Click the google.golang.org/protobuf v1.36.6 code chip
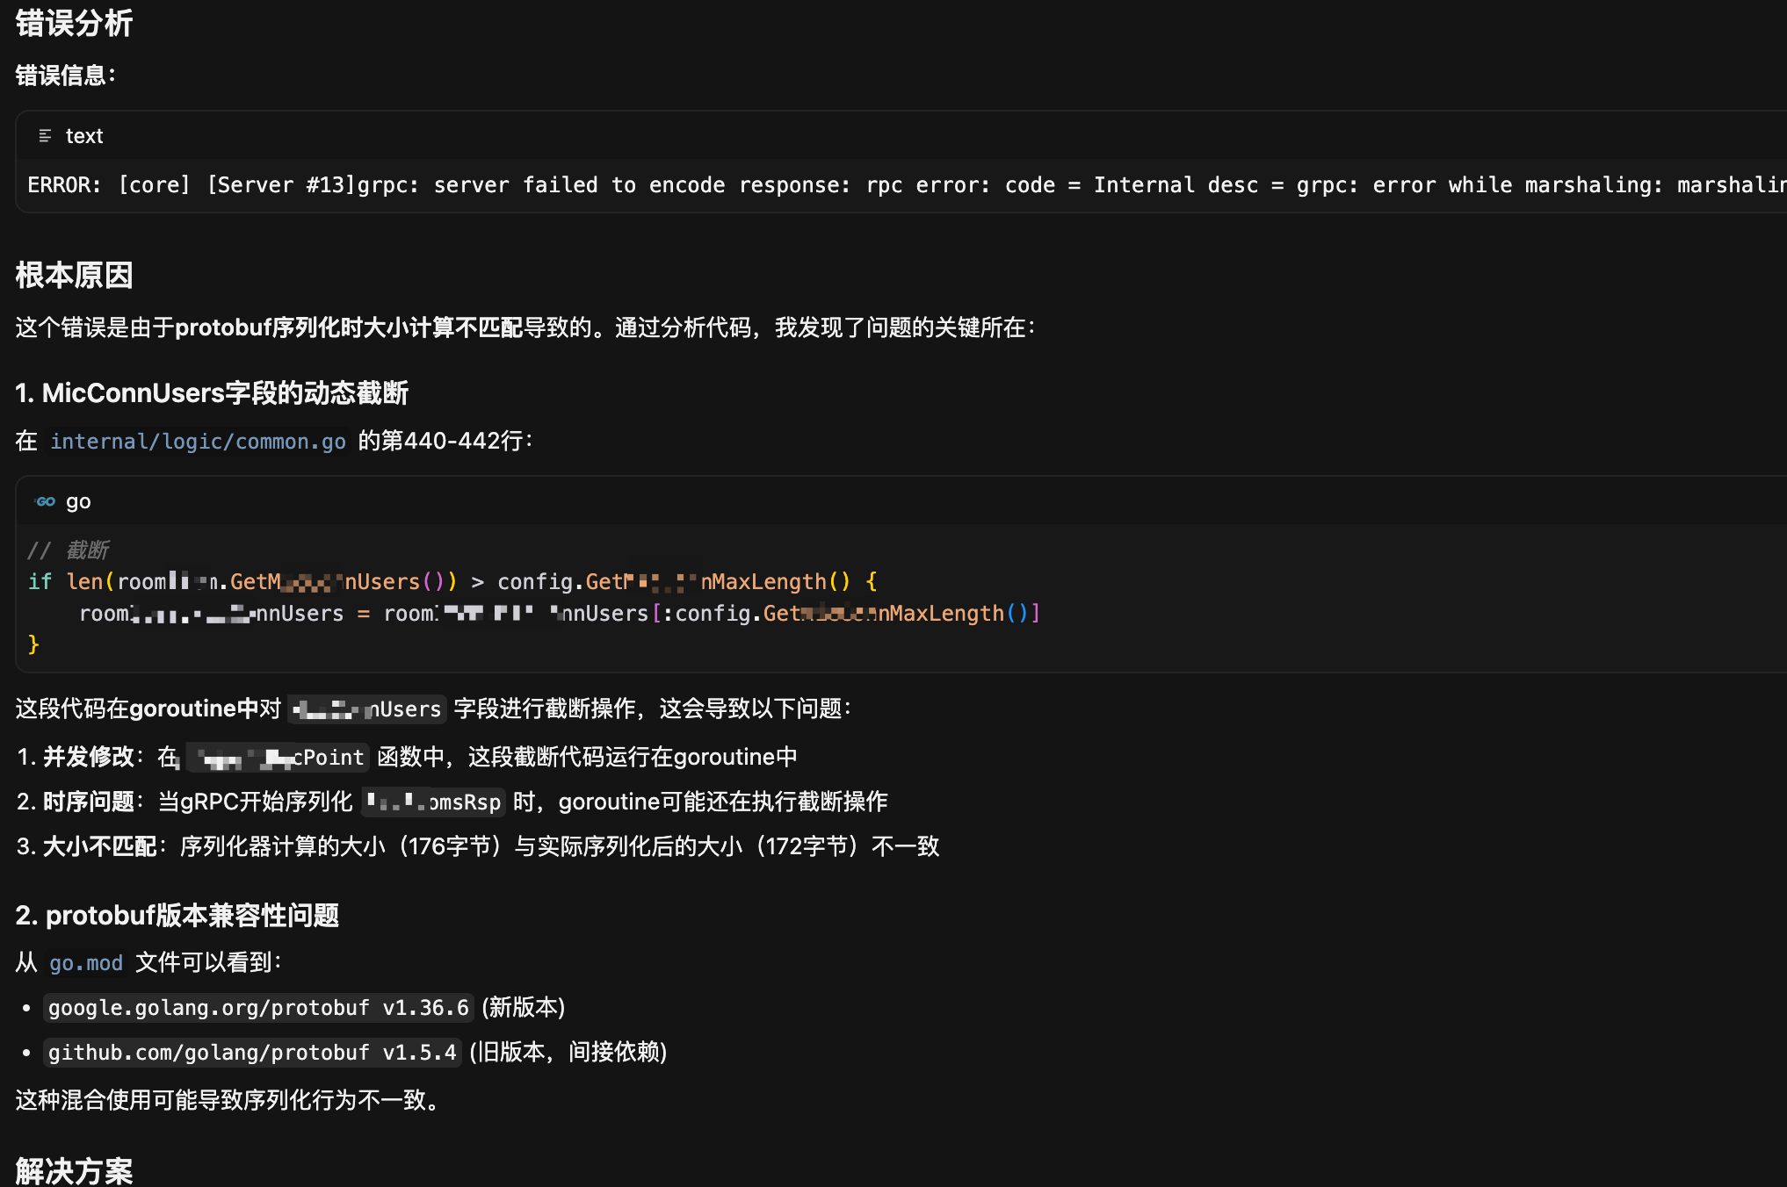This screenshot has height=1187, width=1787. [x=258, y=1008]
